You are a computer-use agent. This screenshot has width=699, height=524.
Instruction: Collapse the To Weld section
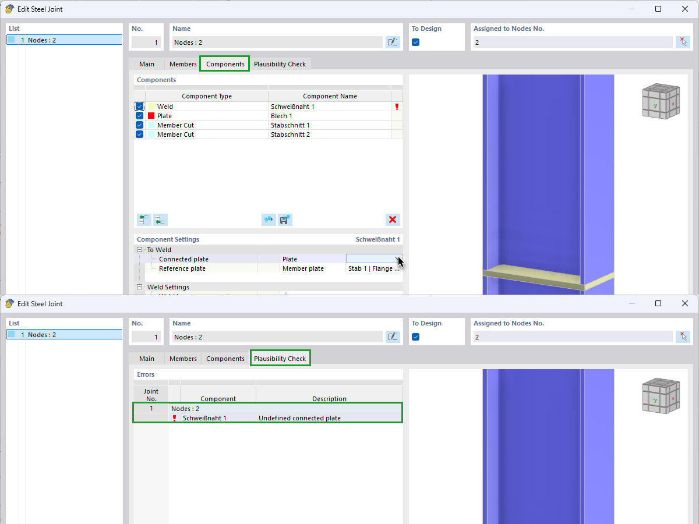[139, 249]
